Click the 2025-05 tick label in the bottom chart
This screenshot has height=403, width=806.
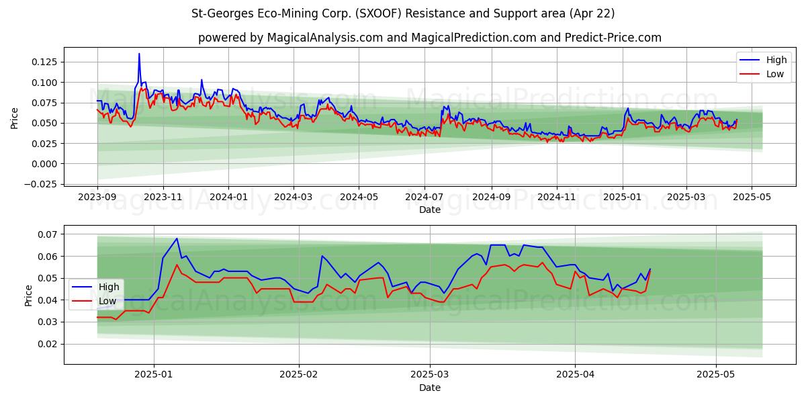pos(716,375)
